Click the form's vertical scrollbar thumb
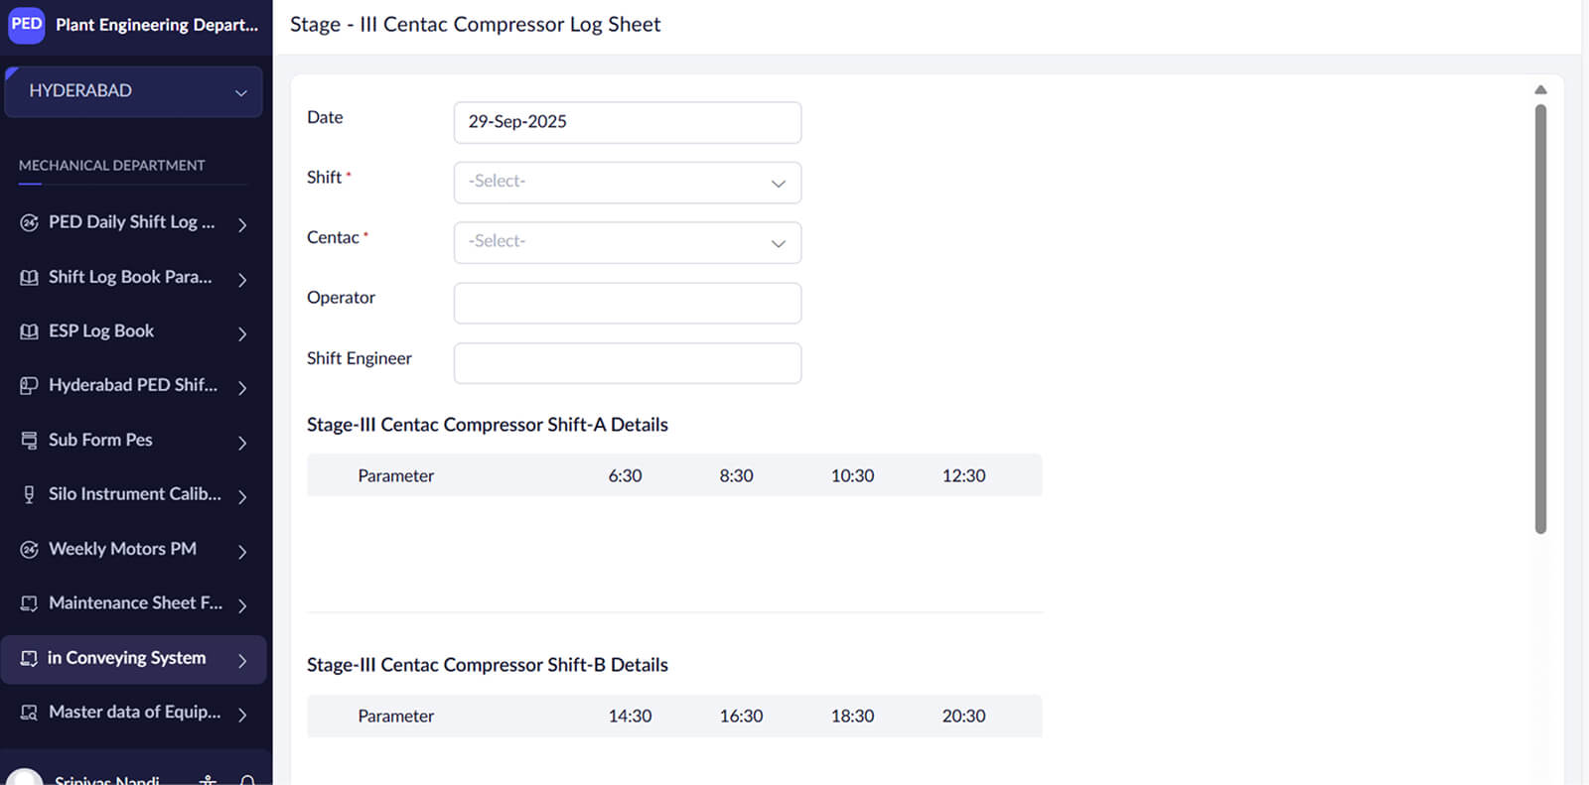Screen dimensions: 1589x785 point(1540,318)
